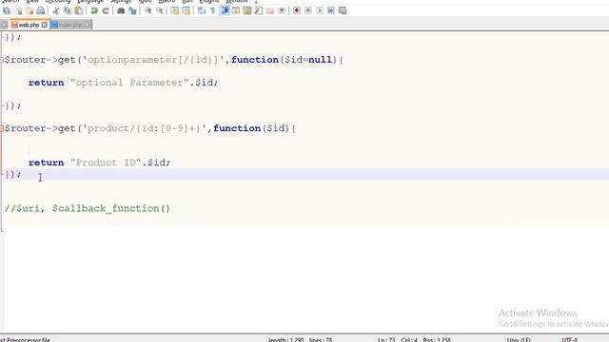Click the 'Ln : 73' status bar entry
The width and height of the screenshot is (609, 342).
click(386, 340)
